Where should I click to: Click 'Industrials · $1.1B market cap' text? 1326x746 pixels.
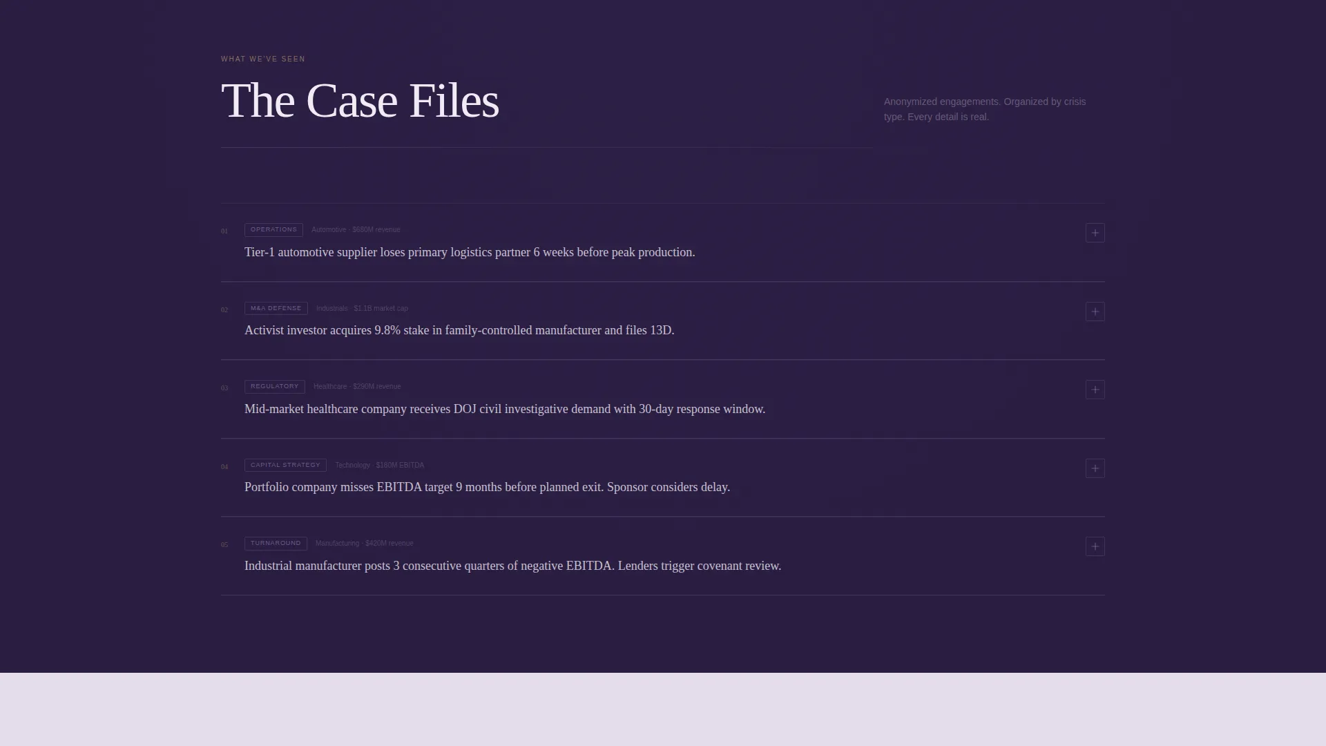[362, 309]
